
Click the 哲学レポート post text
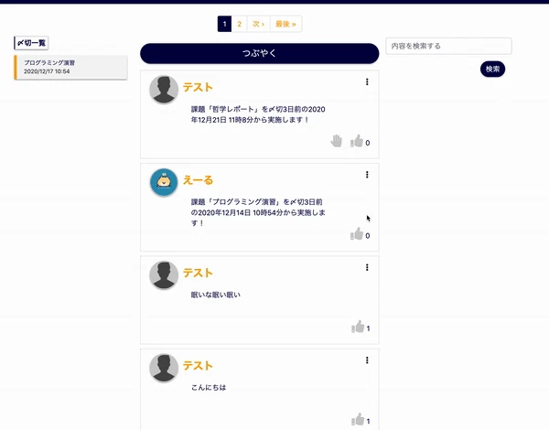(258, 114)
